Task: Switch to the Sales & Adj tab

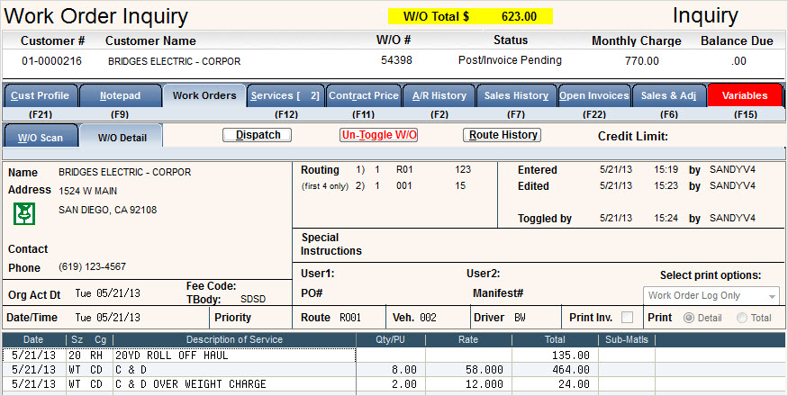Action: pos(669,95)
